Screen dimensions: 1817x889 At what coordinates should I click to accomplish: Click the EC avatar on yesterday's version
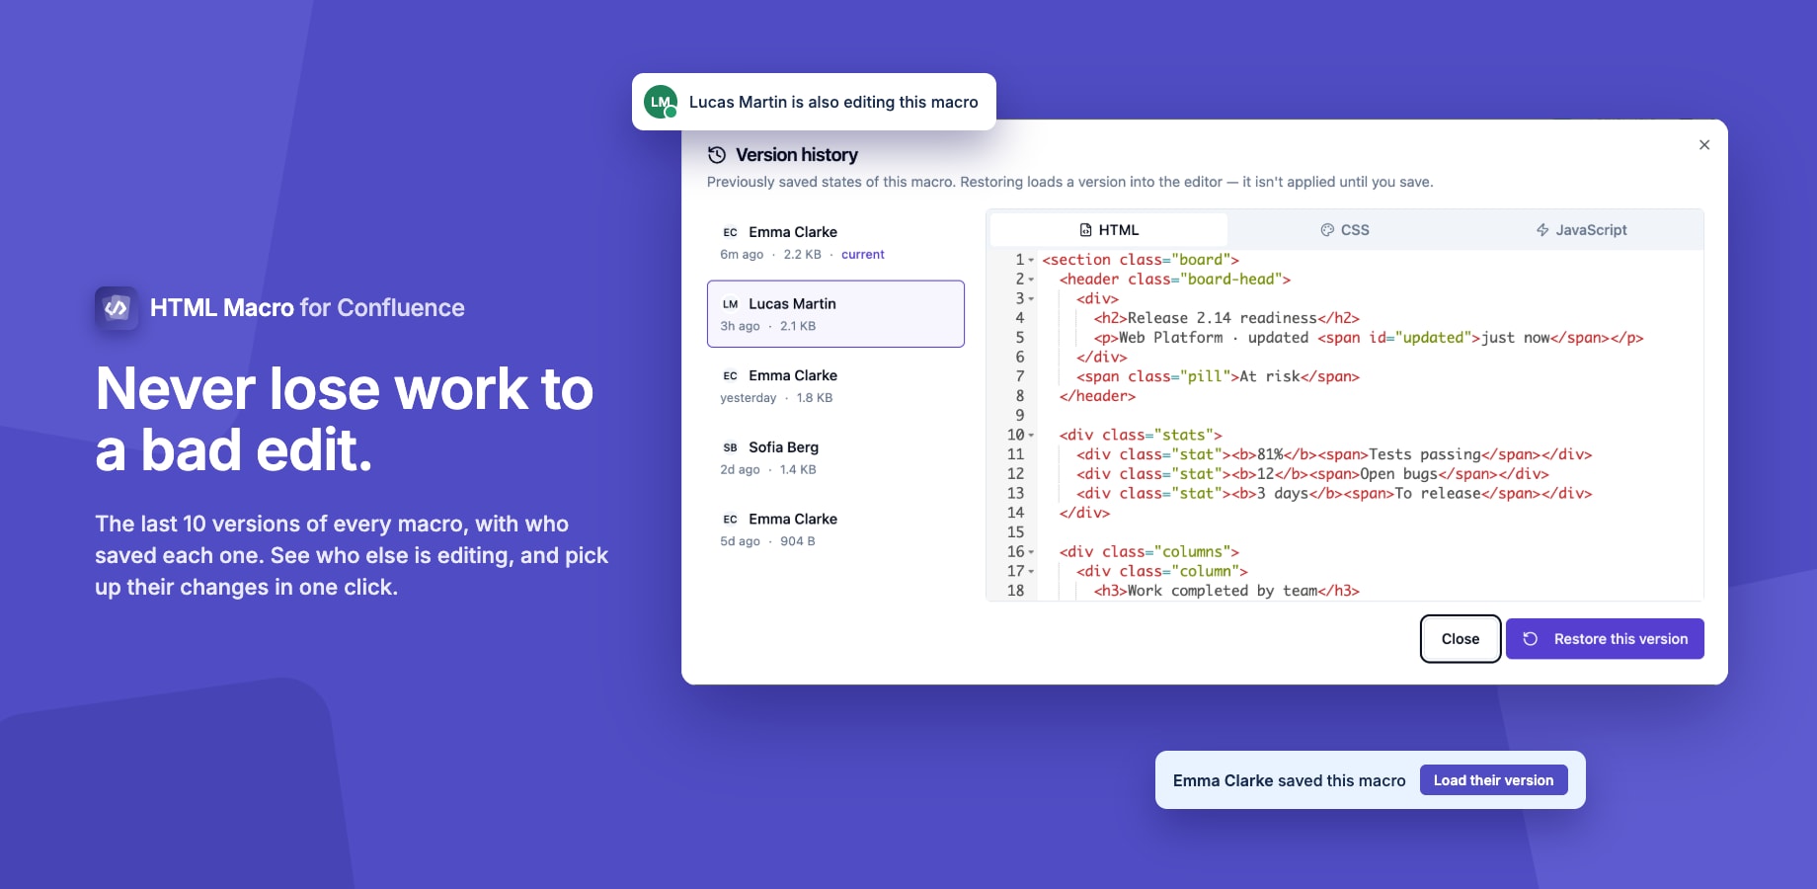click(x=731, y=376)
